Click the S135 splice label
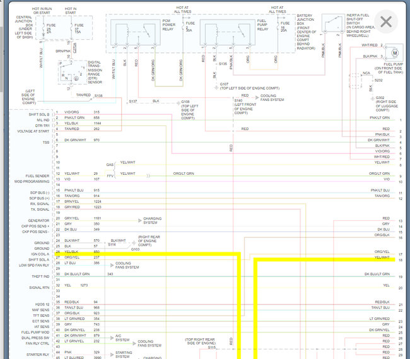Viewport: 410px width, 359px height. (x=223, y=64)
